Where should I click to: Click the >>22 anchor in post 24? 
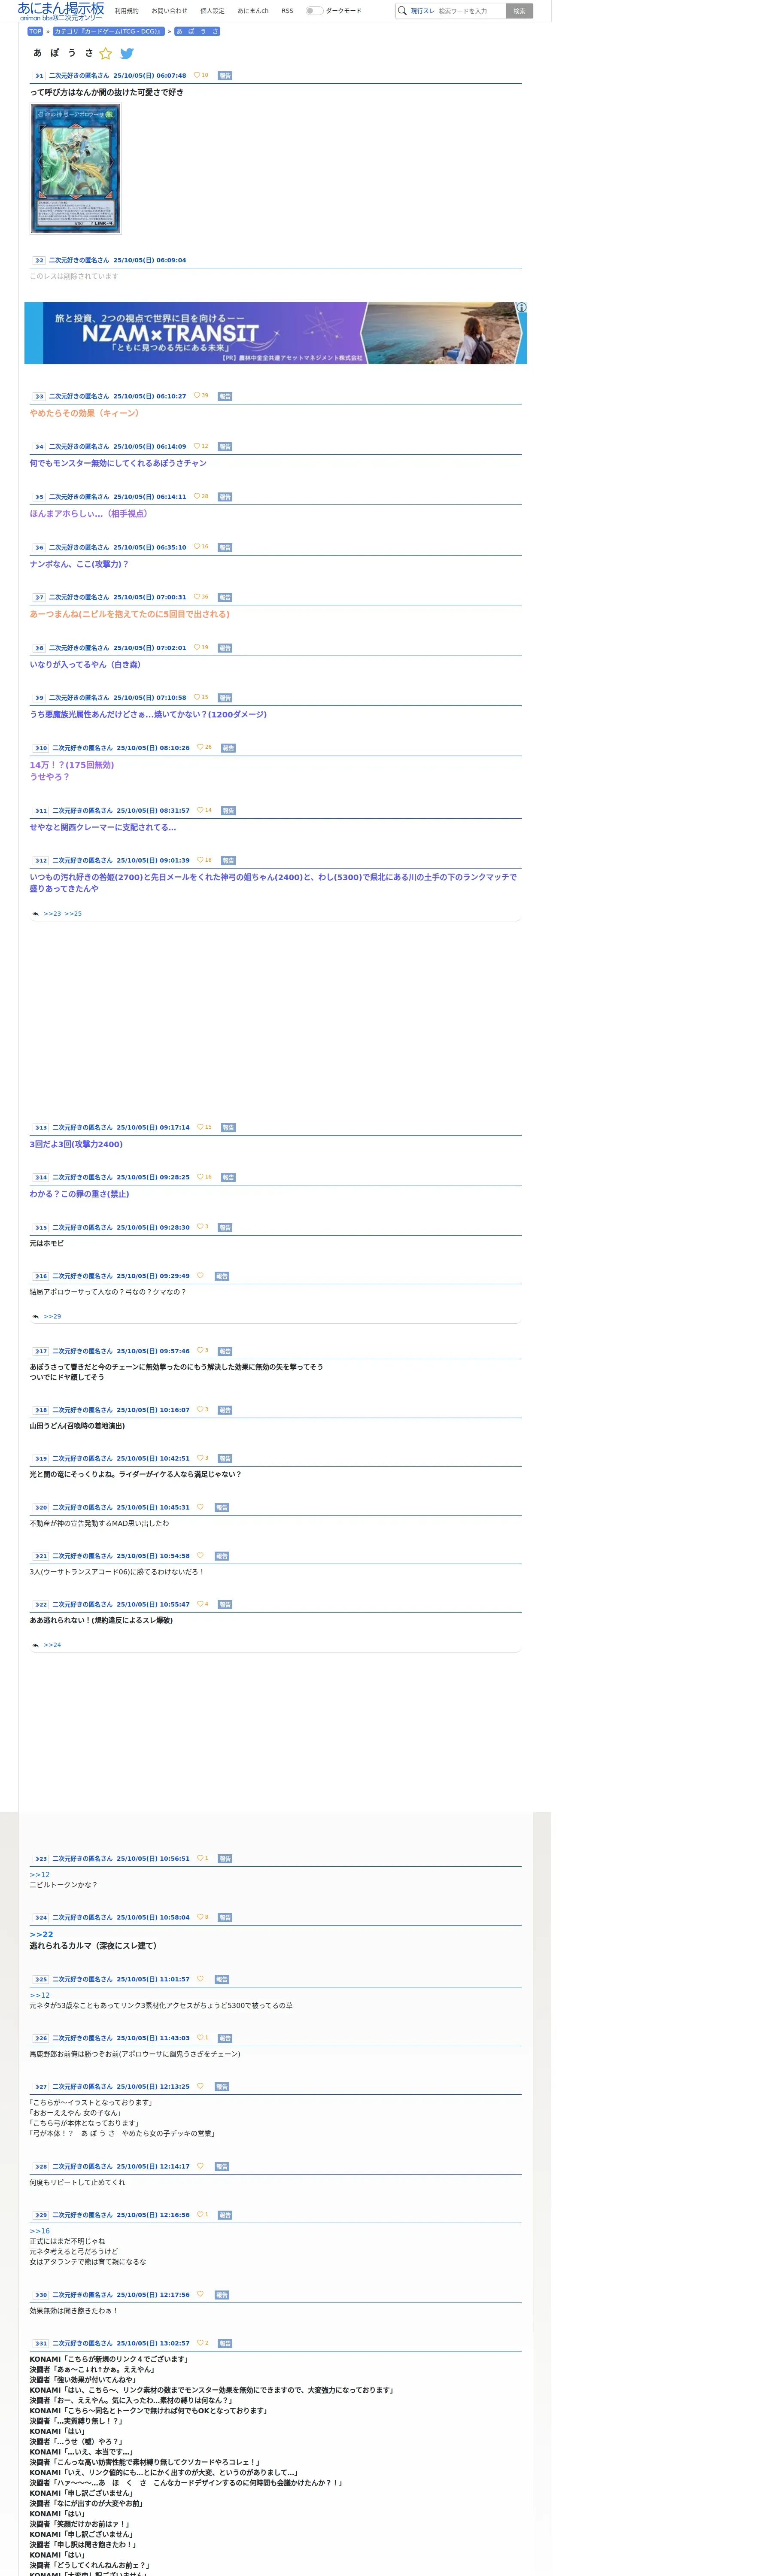point(41,1935)
